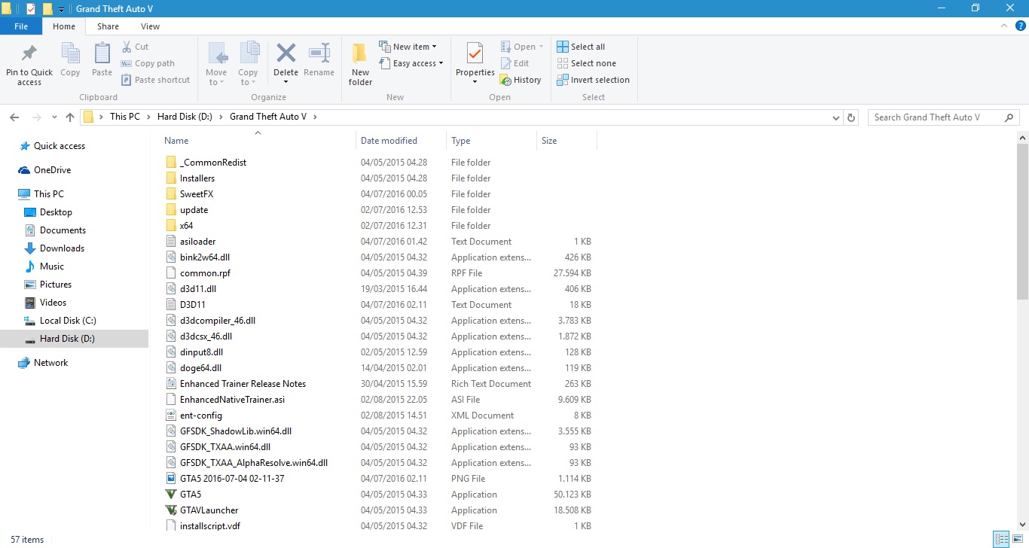Switch to Details view from the status bar
This screenshot has height=548, width=1029.
point(1001,539)
